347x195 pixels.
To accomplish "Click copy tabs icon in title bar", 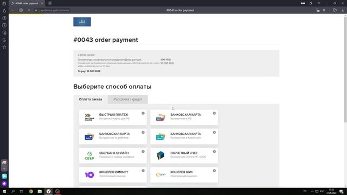I will [311, 3].
